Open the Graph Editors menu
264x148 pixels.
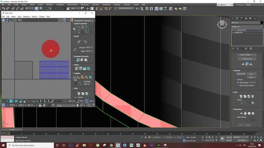(73, 5)
